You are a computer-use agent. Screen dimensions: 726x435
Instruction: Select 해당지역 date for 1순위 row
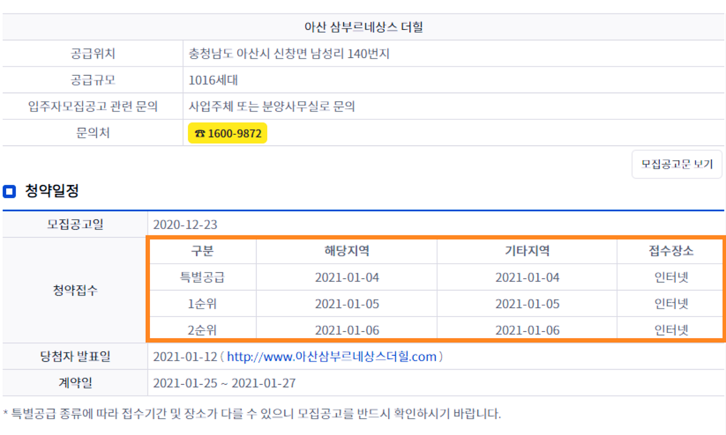pos(347,304)
